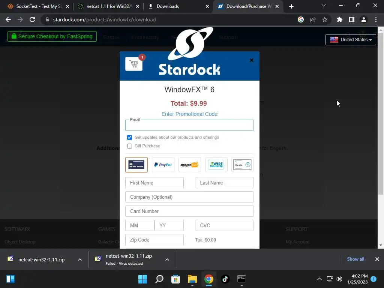Open Chrome profile icon
The width and height of the screenshot is (384, 288).
(364, 19)
